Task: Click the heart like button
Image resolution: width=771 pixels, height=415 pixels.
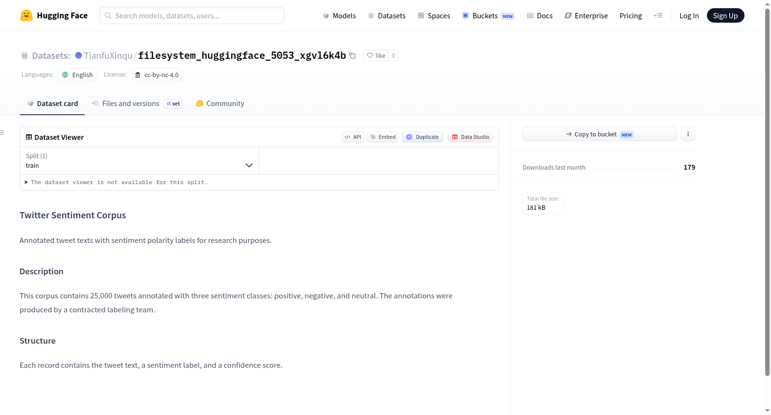Action: click(x=376, y=55)
